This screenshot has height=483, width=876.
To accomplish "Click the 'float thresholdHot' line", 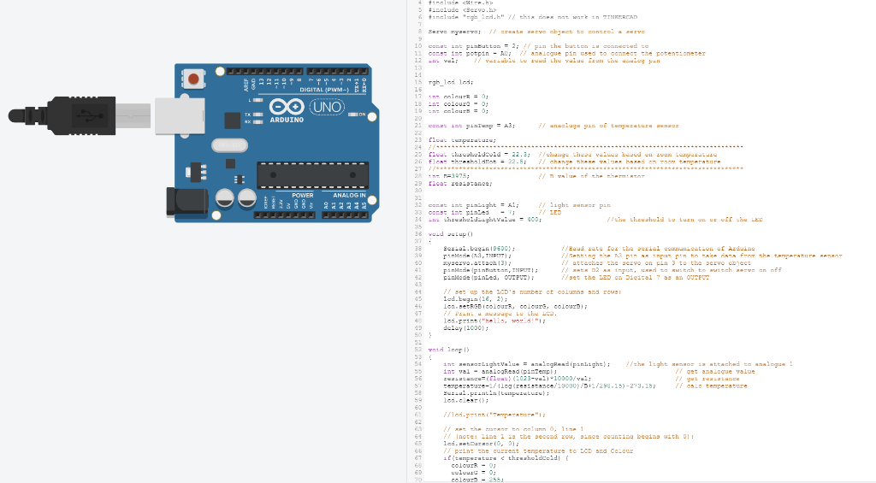I will [477, 162].
